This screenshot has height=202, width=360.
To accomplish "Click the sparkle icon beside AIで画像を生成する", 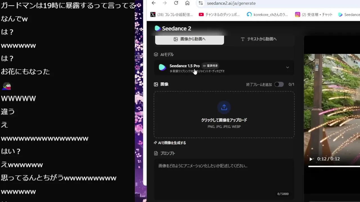I will [155, 143].
